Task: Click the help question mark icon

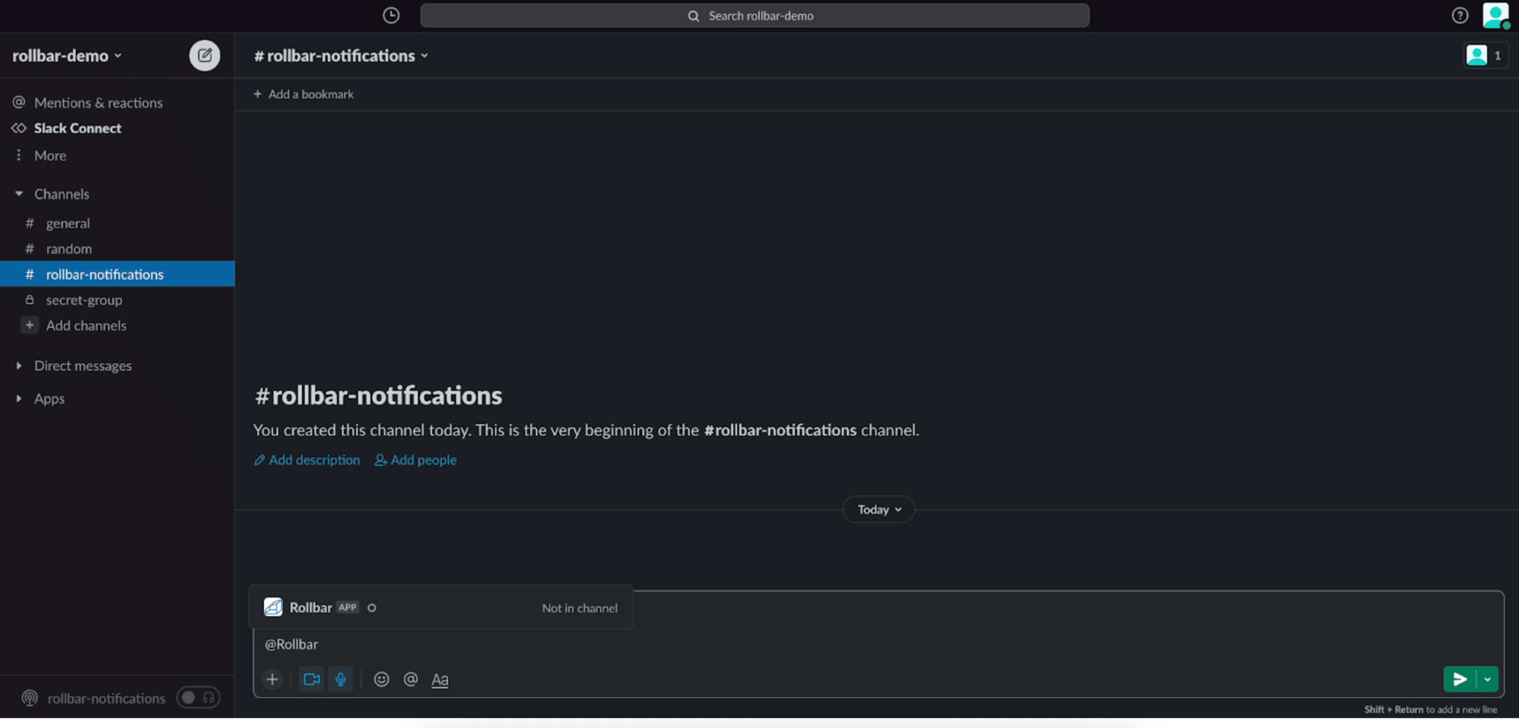Action: 1460,15
